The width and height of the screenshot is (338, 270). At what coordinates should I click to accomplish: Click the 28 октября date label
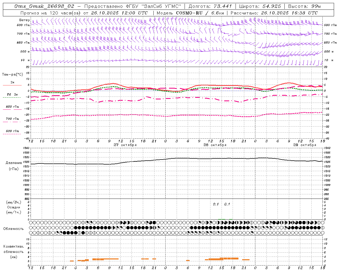tap(215, 145)
